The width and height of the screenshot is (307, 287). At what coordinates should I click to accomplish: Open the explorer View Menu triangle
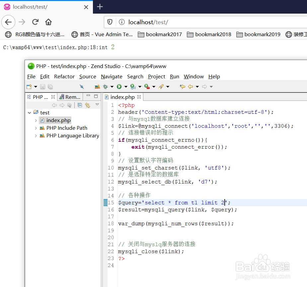[x=97, y=105]
